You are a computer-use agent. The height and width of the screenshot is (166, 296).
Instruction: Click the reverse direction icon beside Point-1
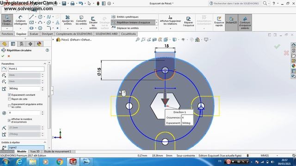click(x=4, y=69)
